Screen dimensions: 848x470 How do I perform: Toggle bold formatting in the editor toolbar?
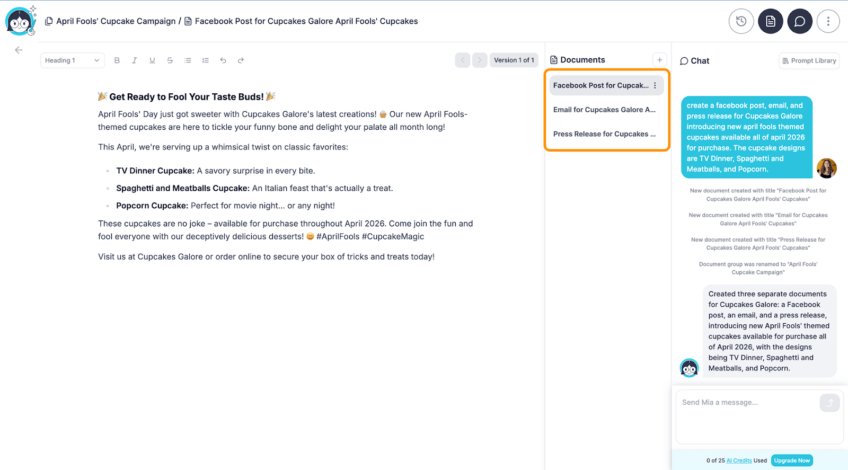117,60
